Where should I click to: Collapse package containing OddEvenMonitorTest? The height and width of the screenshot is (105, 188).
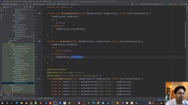tap(12, 68)
